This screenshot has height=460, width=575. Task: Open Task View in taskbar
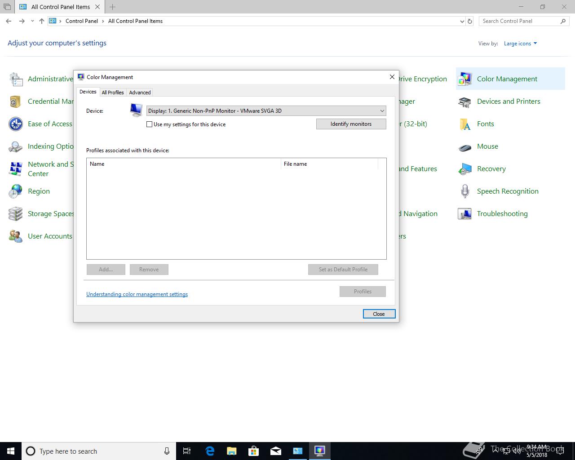187,451
